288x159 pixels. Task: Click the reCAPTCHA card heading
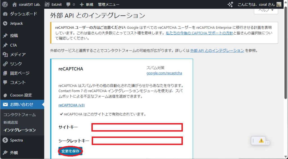pos(71,69)
